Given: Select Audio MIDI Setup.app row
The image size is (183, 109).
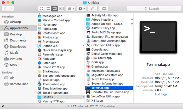Looking at the screenshot, I should [x=109, y=32].
